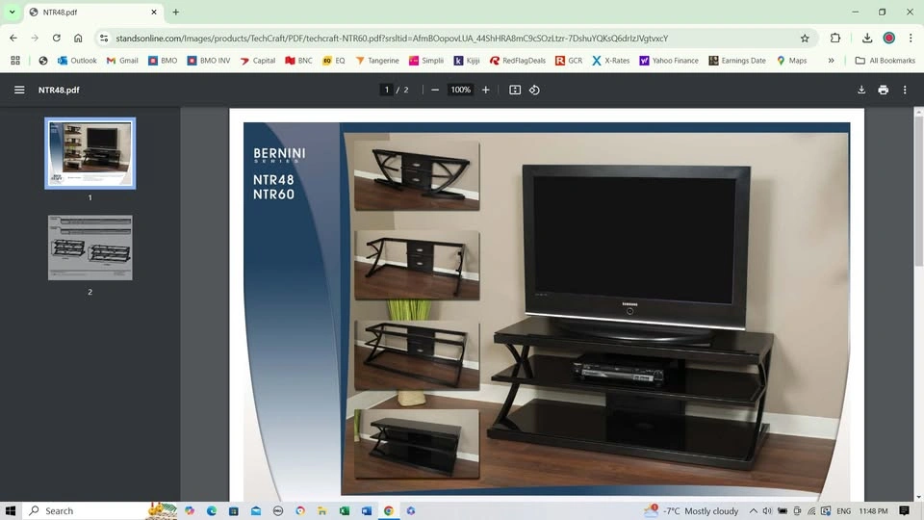
Task: Select page 1 thumbnail
Action: click(x=90, y=153)
